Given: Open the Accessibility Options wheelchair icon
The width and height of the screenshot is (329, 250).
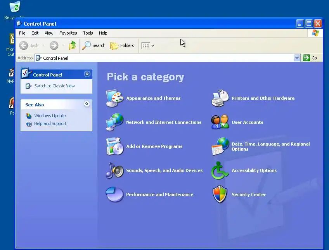Looking at the screenshot, I should point(220,170).
